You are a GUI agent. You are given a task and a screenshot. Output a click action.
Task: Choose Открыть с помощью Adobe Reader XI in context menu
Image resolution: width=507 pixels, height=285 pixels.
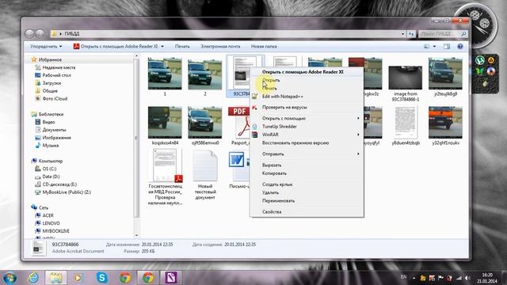pos(307,72)
